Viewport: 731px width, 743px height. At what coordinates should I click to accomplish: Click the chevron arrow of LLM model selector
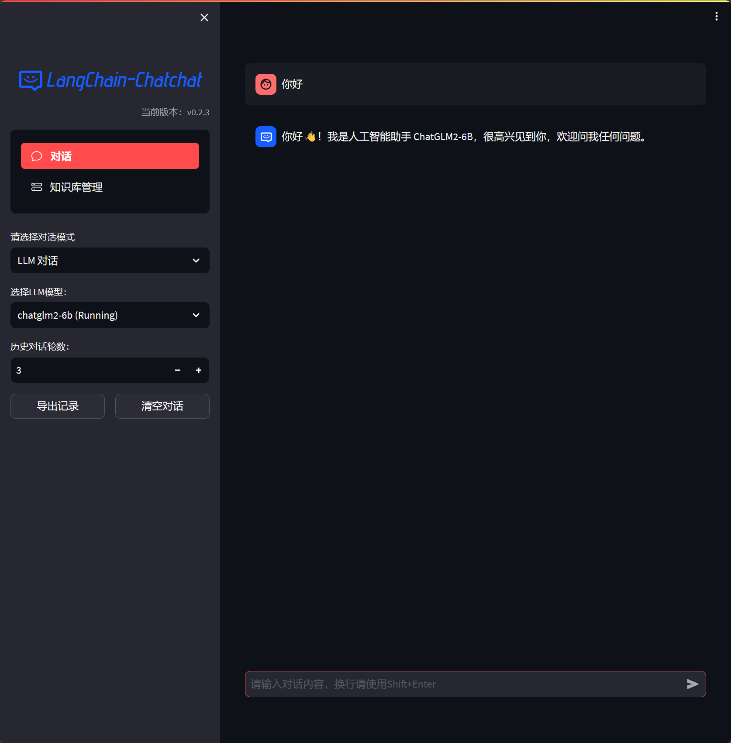point(196,315)
